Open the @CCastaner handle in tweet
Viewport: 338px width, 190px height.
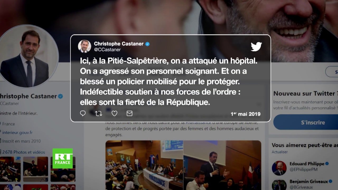(107, 50)
